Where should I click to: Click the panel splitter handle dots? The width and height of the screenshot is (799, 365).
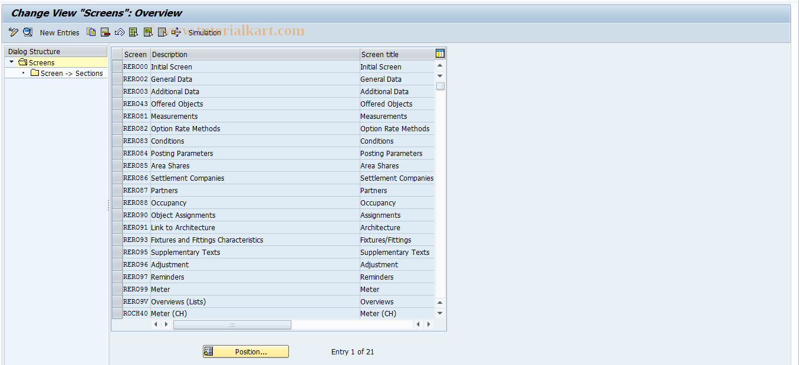click(x=108, y=205)
